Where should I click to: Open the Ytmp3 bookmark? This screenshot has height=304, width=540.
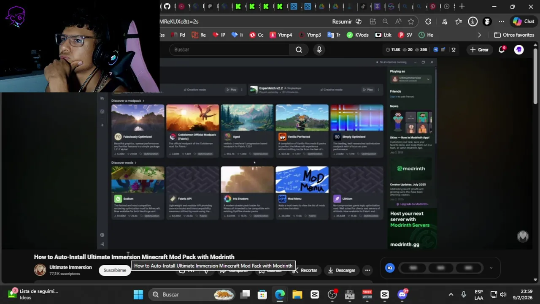(x=310, y=35)
